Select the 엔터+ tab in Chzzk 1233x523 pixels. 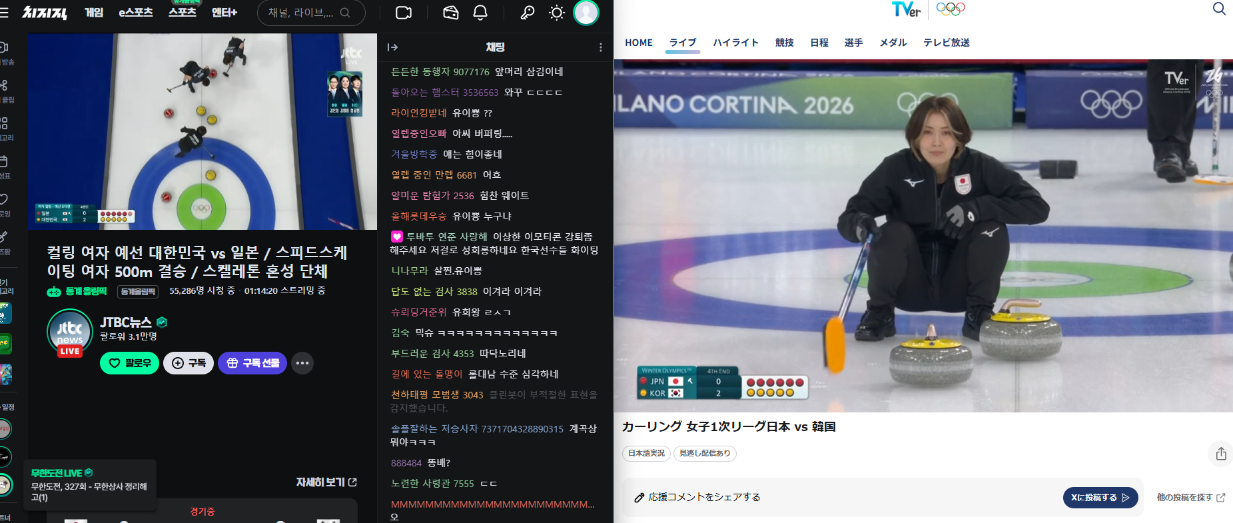point(224,13)
